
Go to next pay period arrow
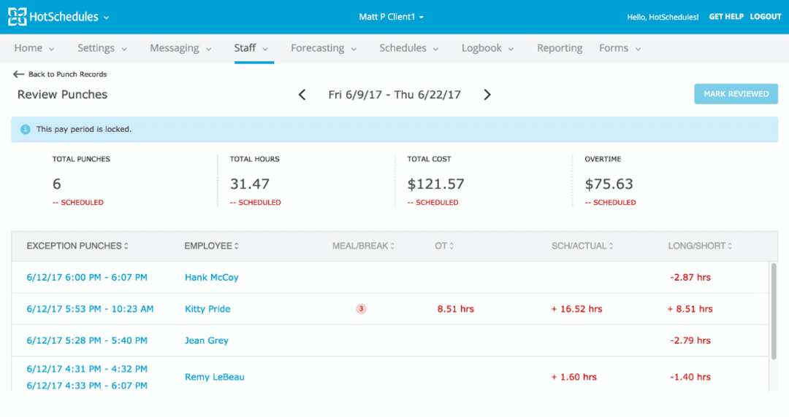487,95
